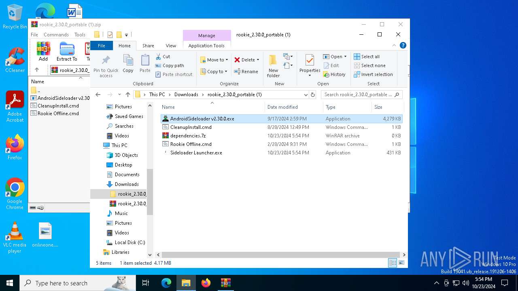Select Documents in navigation pane
The image size is (518, 291).
(x=127, y=175)
